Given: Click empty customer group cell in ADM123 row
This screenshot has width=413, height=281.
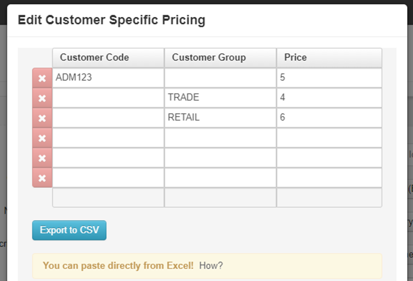Looking at the screenshot, I should [220, 78].
